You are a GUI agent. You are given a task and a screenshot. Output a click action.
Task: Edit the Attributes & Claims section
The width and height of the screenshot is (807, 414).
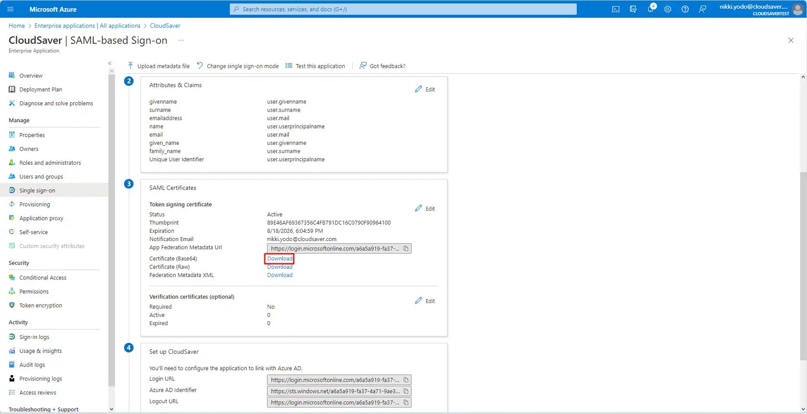pos(425,89)
